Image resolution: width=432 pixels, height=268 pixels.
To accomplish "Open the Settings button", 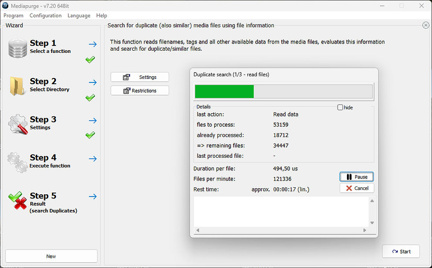I will tap(140, 77).
